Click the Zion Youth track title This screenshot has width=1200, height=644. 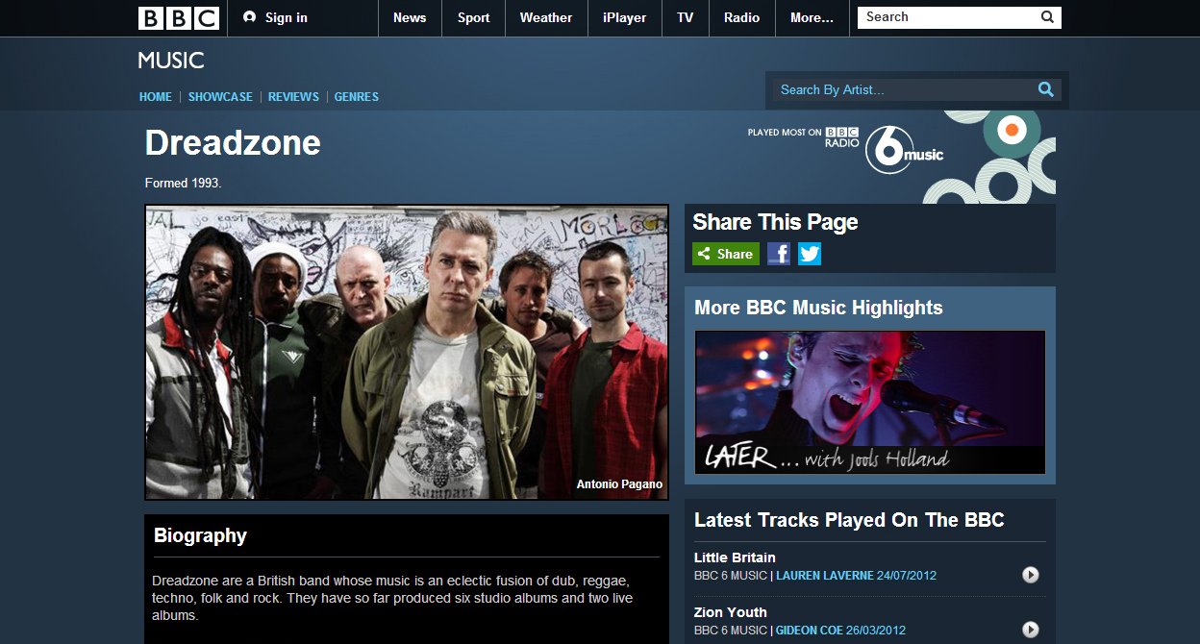point(731,612)
